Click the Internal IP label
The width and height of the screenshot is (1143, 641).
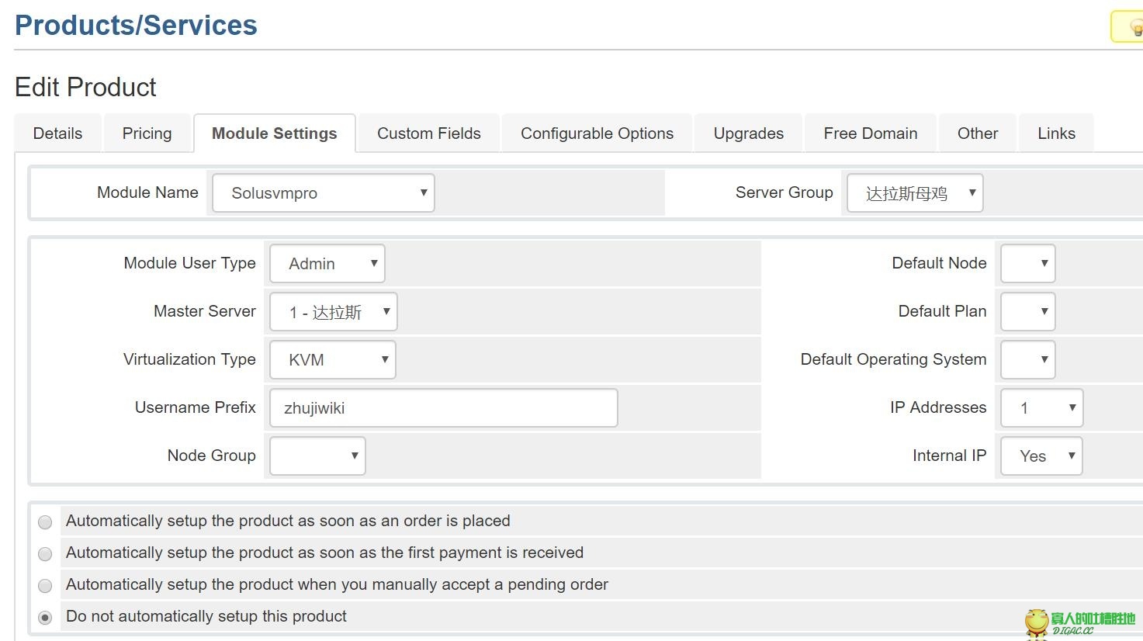point(949,456)
